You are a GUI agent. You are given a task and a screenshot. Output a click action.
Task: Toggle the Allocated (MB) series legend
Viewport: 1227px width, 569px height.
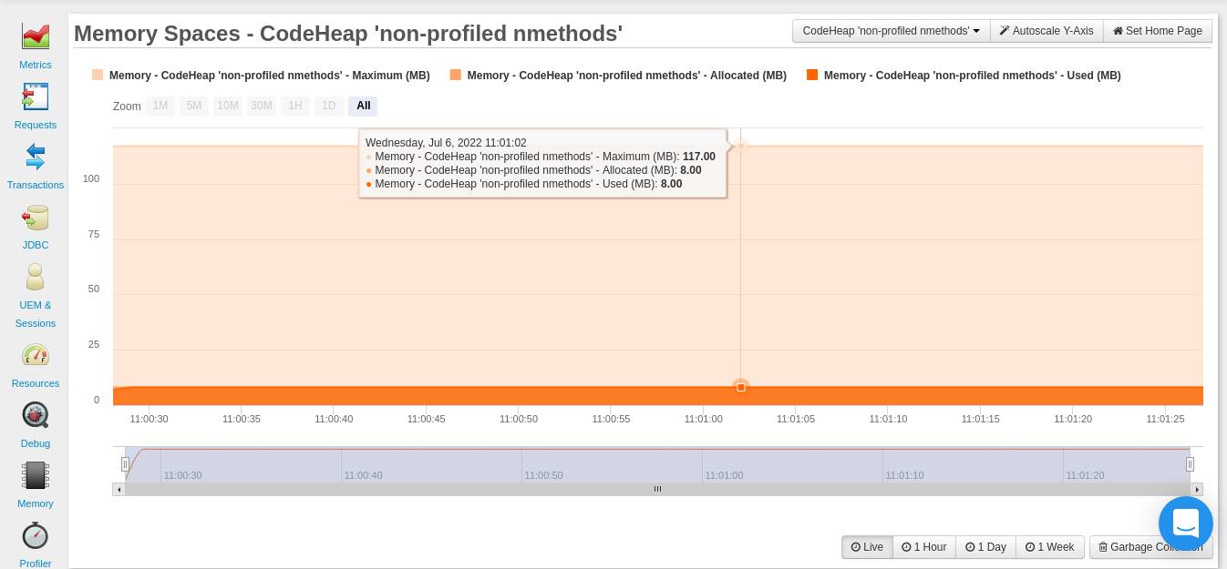[x=626, y=76]
